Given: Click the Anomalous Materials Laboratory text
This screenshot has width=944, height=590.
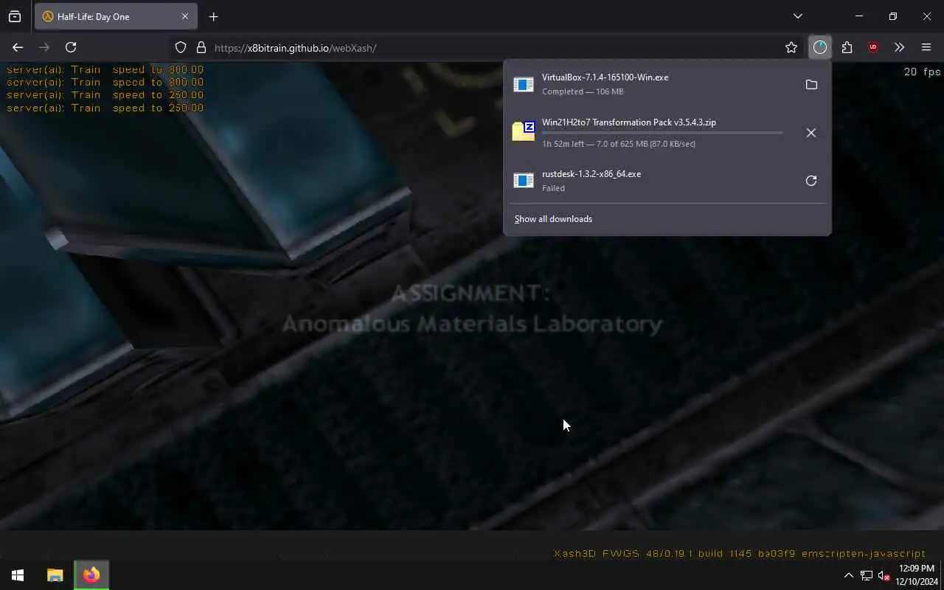Looking at the screenshot, I should (472, 324).
